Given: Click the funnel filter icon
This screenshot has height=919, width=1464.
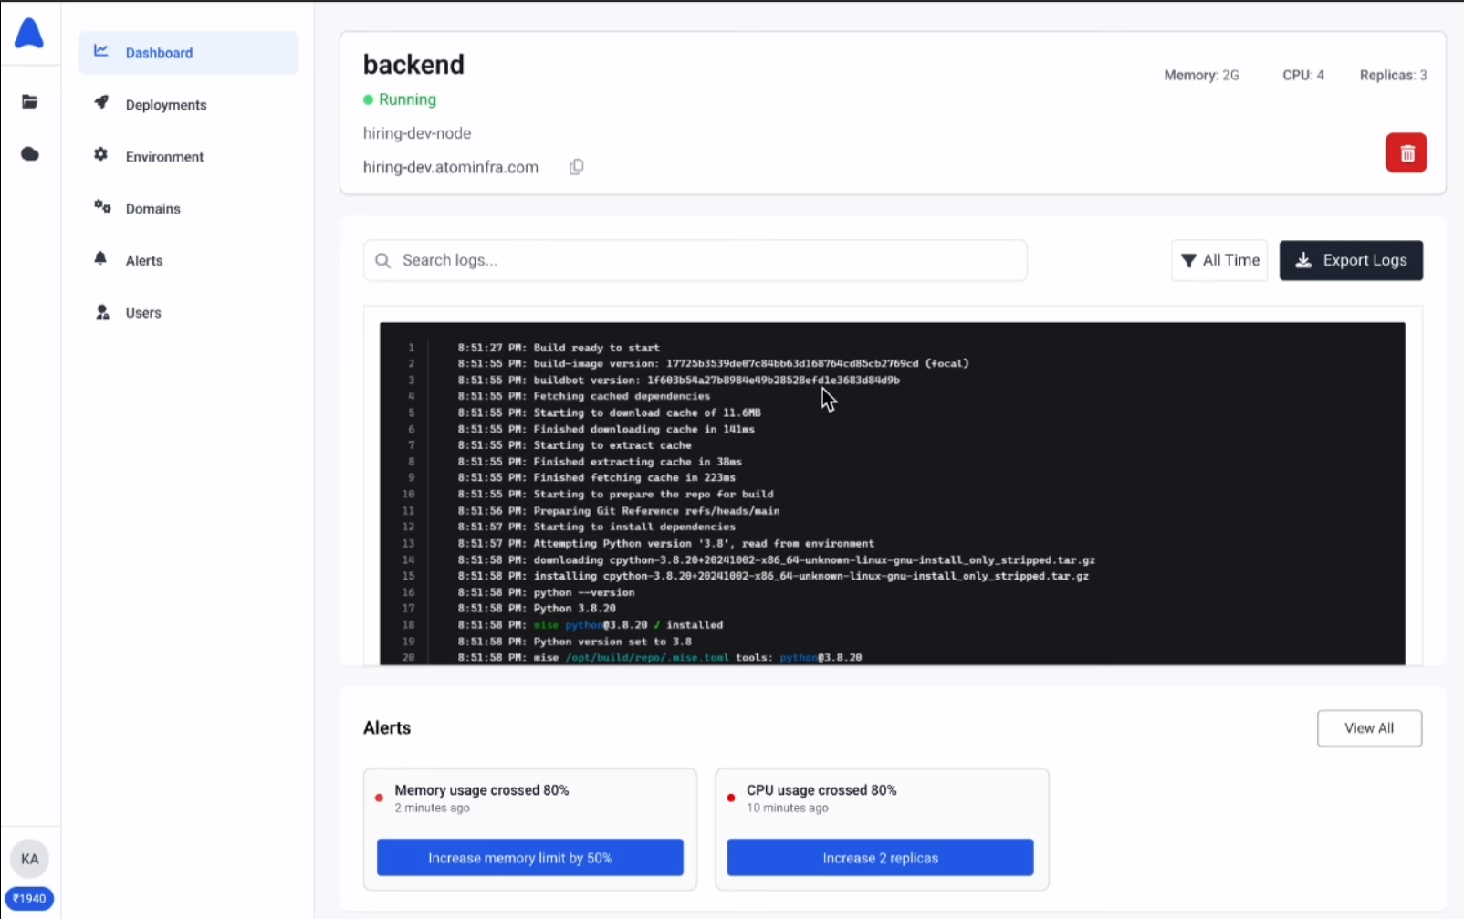Looking at the screenshot, I should point(1188,261).
